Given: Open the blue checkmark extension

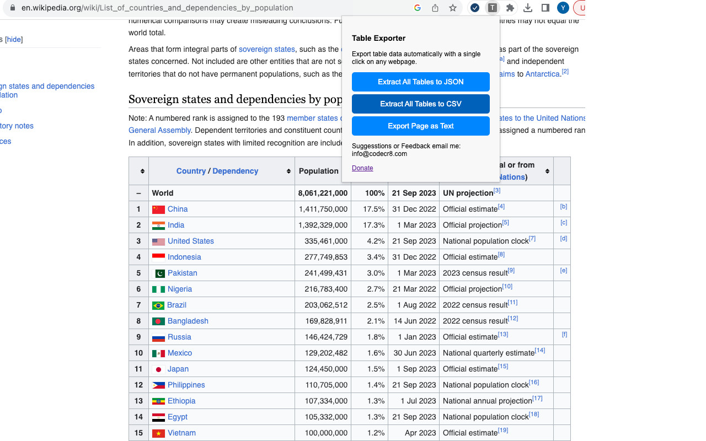Looking at the screenshot, I should (475, 8).
